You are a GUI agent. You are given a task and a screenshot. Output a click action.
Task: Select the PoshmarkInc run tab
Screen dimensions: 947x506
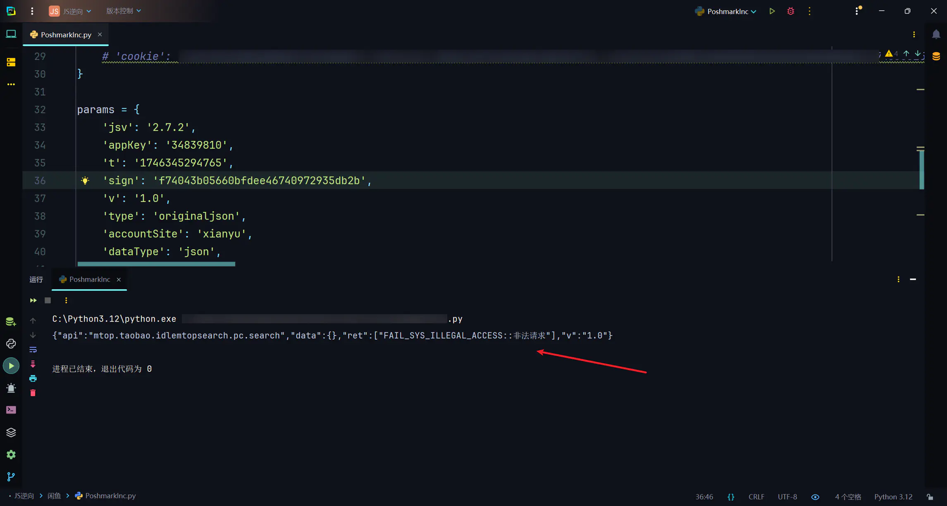pos(89,279)
